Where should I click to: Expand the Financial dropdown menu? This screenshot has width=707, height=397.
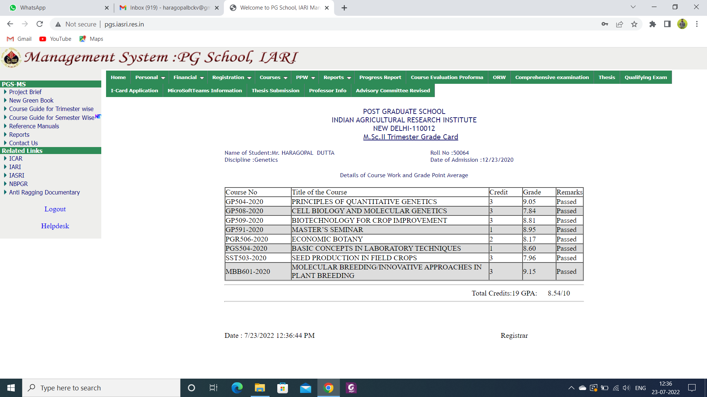click(x=189, y=77)
